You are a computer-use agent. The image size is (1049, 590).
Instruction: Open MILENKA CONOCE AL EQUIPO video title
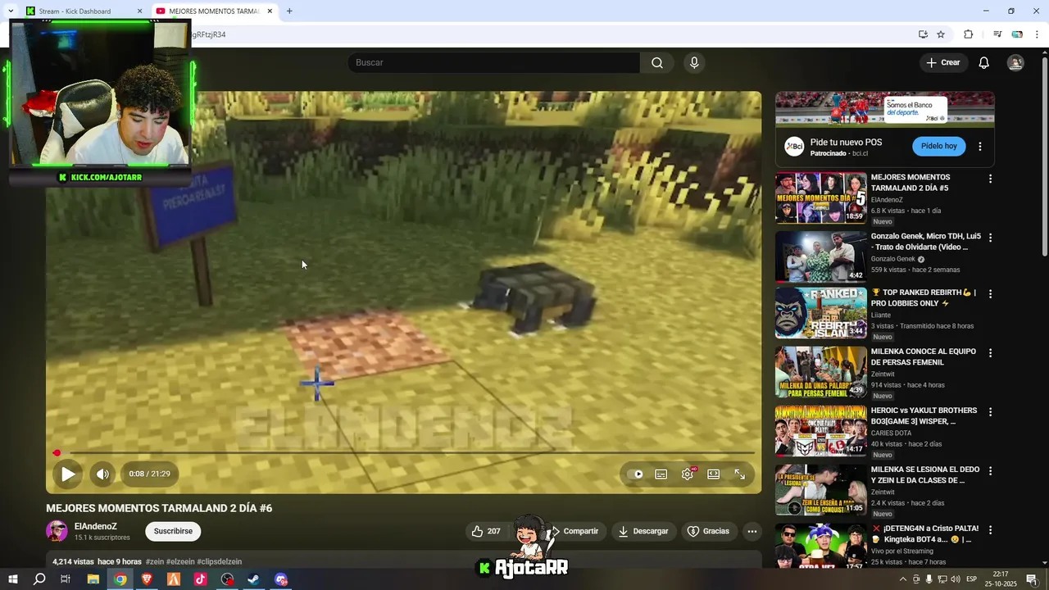(x=924, y=356)
